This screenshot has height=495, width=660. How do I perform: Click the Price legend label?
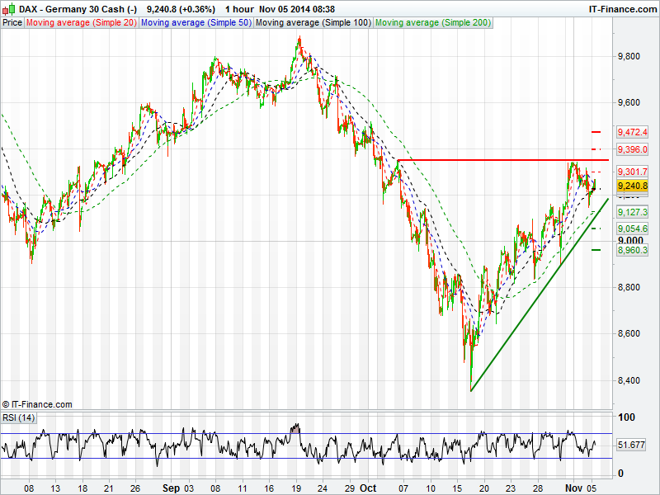pyautogui.click(x=12, y=23)
